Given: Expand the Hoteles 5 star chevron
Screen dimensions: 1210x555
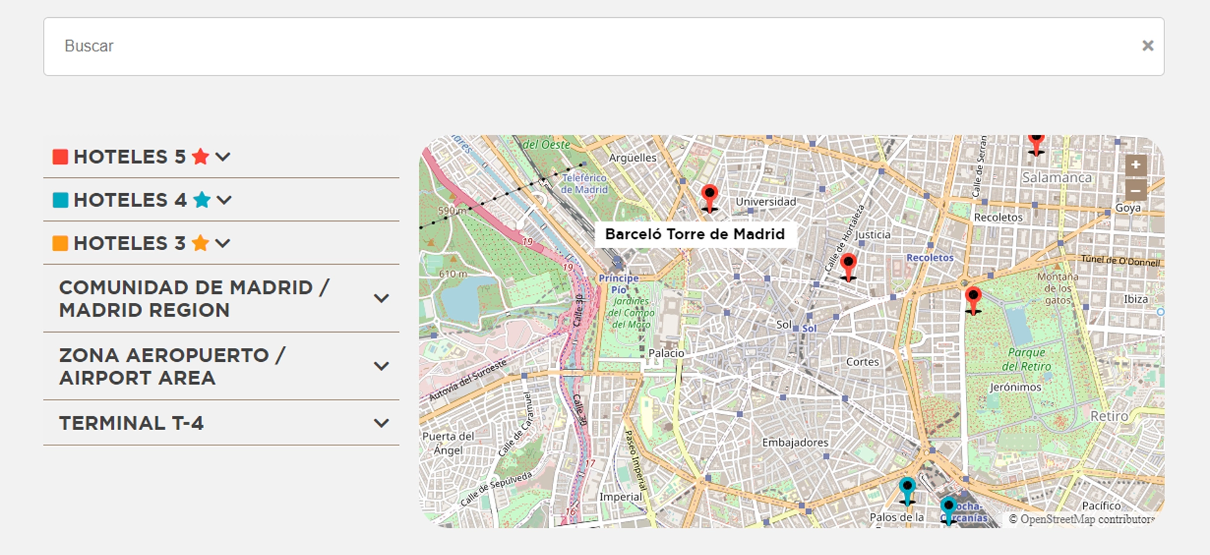Looking at the screenshot, I should click(223, 156).
